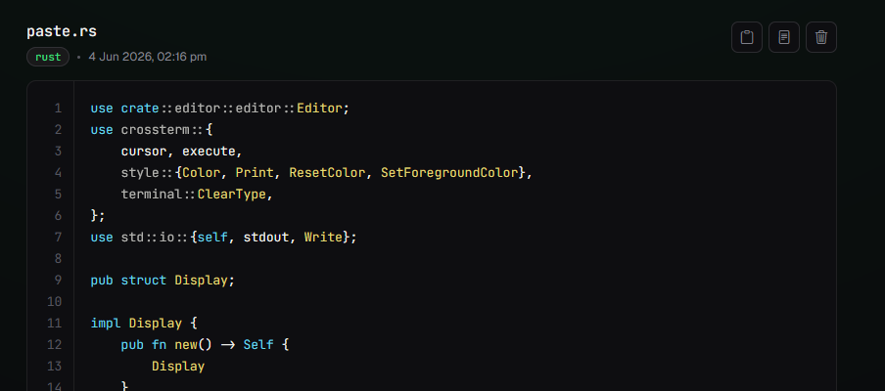Click the struct keyword on line 9
This screenshot has width=885, height=391.
144,281
